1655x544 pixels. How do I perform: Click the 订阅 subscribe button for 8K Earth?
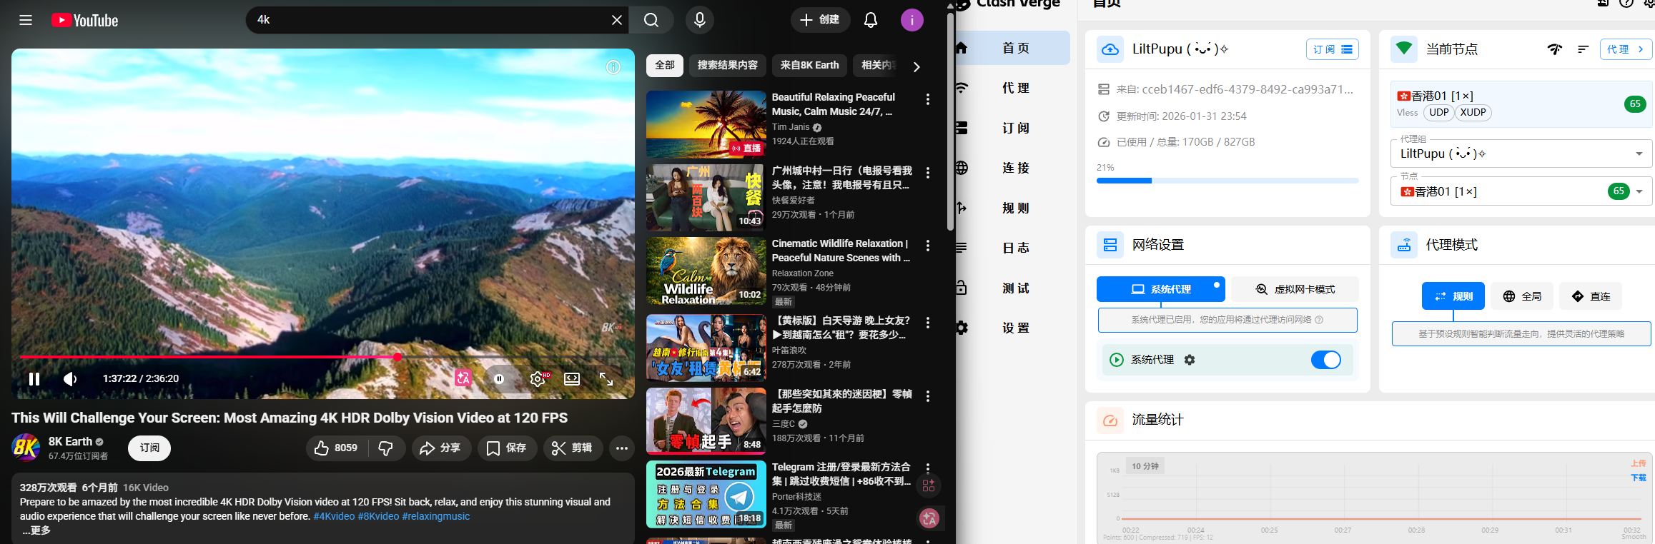pos(149,448)
